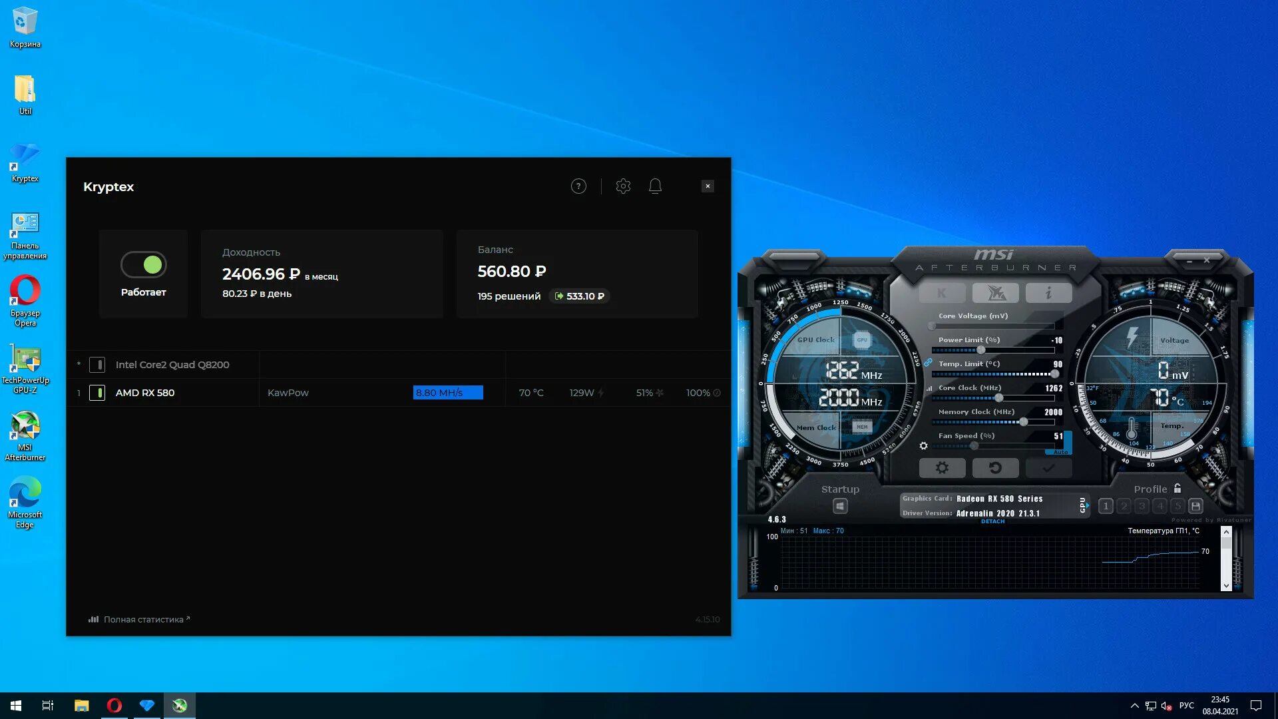Image resolution: width=1278 pixels, height=719 pixels.
Task: Toggle the AMD RX 580 device
Action: 97,393
